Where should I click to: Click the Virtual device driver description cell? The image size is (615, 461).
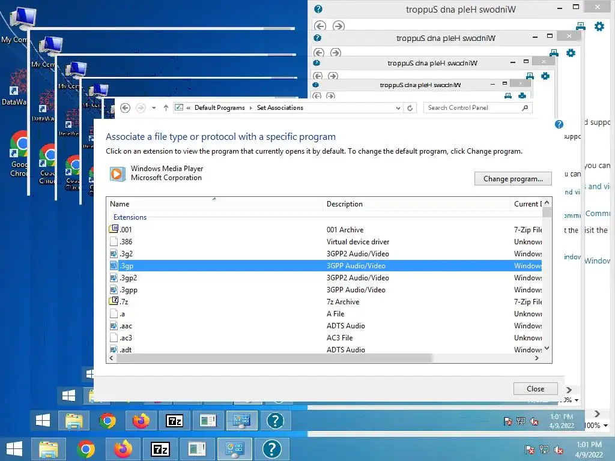358,242
